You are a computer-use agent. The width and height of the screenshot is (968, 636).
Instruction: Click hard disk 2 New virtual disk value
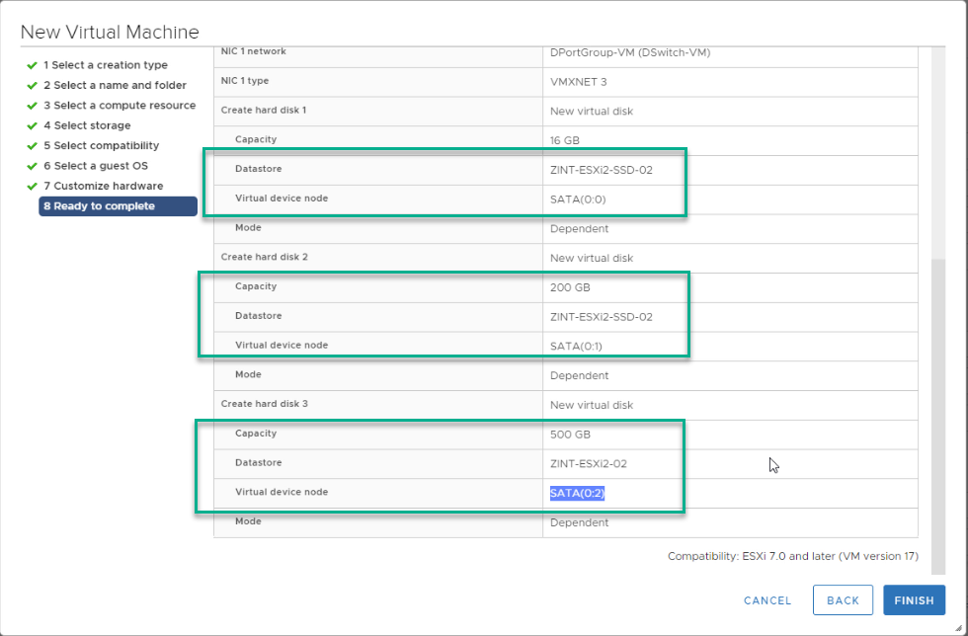tap(592, 258)
